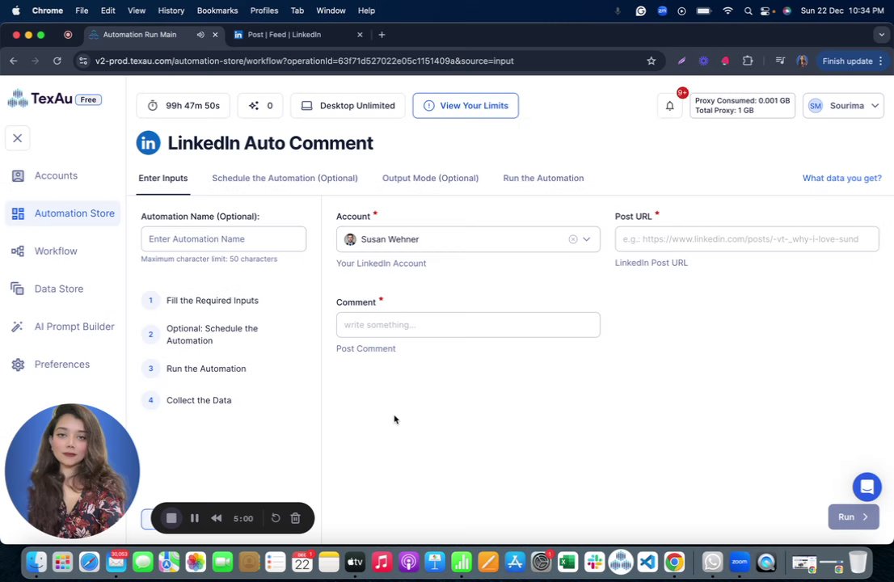Click step 3 Run the Automation
Screen dimensions: 894x582
pyautogui.click(x=195, y=369)
